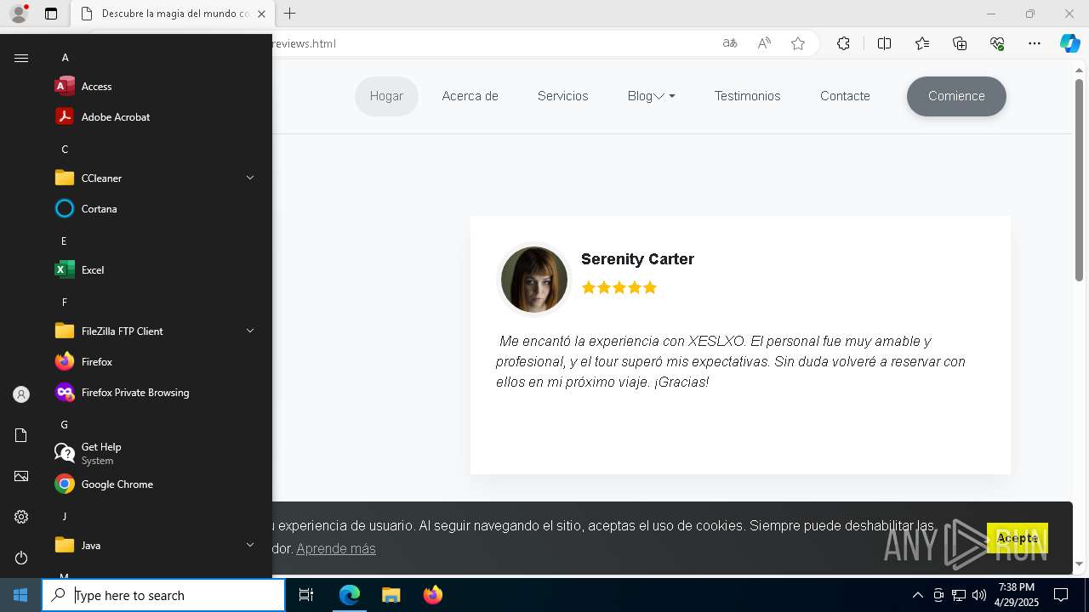This screenshot has height=612, width=1089.
Task: Open the browser translate icon
Action: point(730,43)
